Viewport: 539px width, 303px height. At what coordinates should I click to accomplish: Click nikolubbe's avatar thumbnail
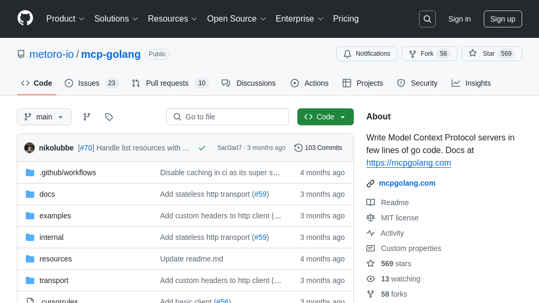coord(29,148)
